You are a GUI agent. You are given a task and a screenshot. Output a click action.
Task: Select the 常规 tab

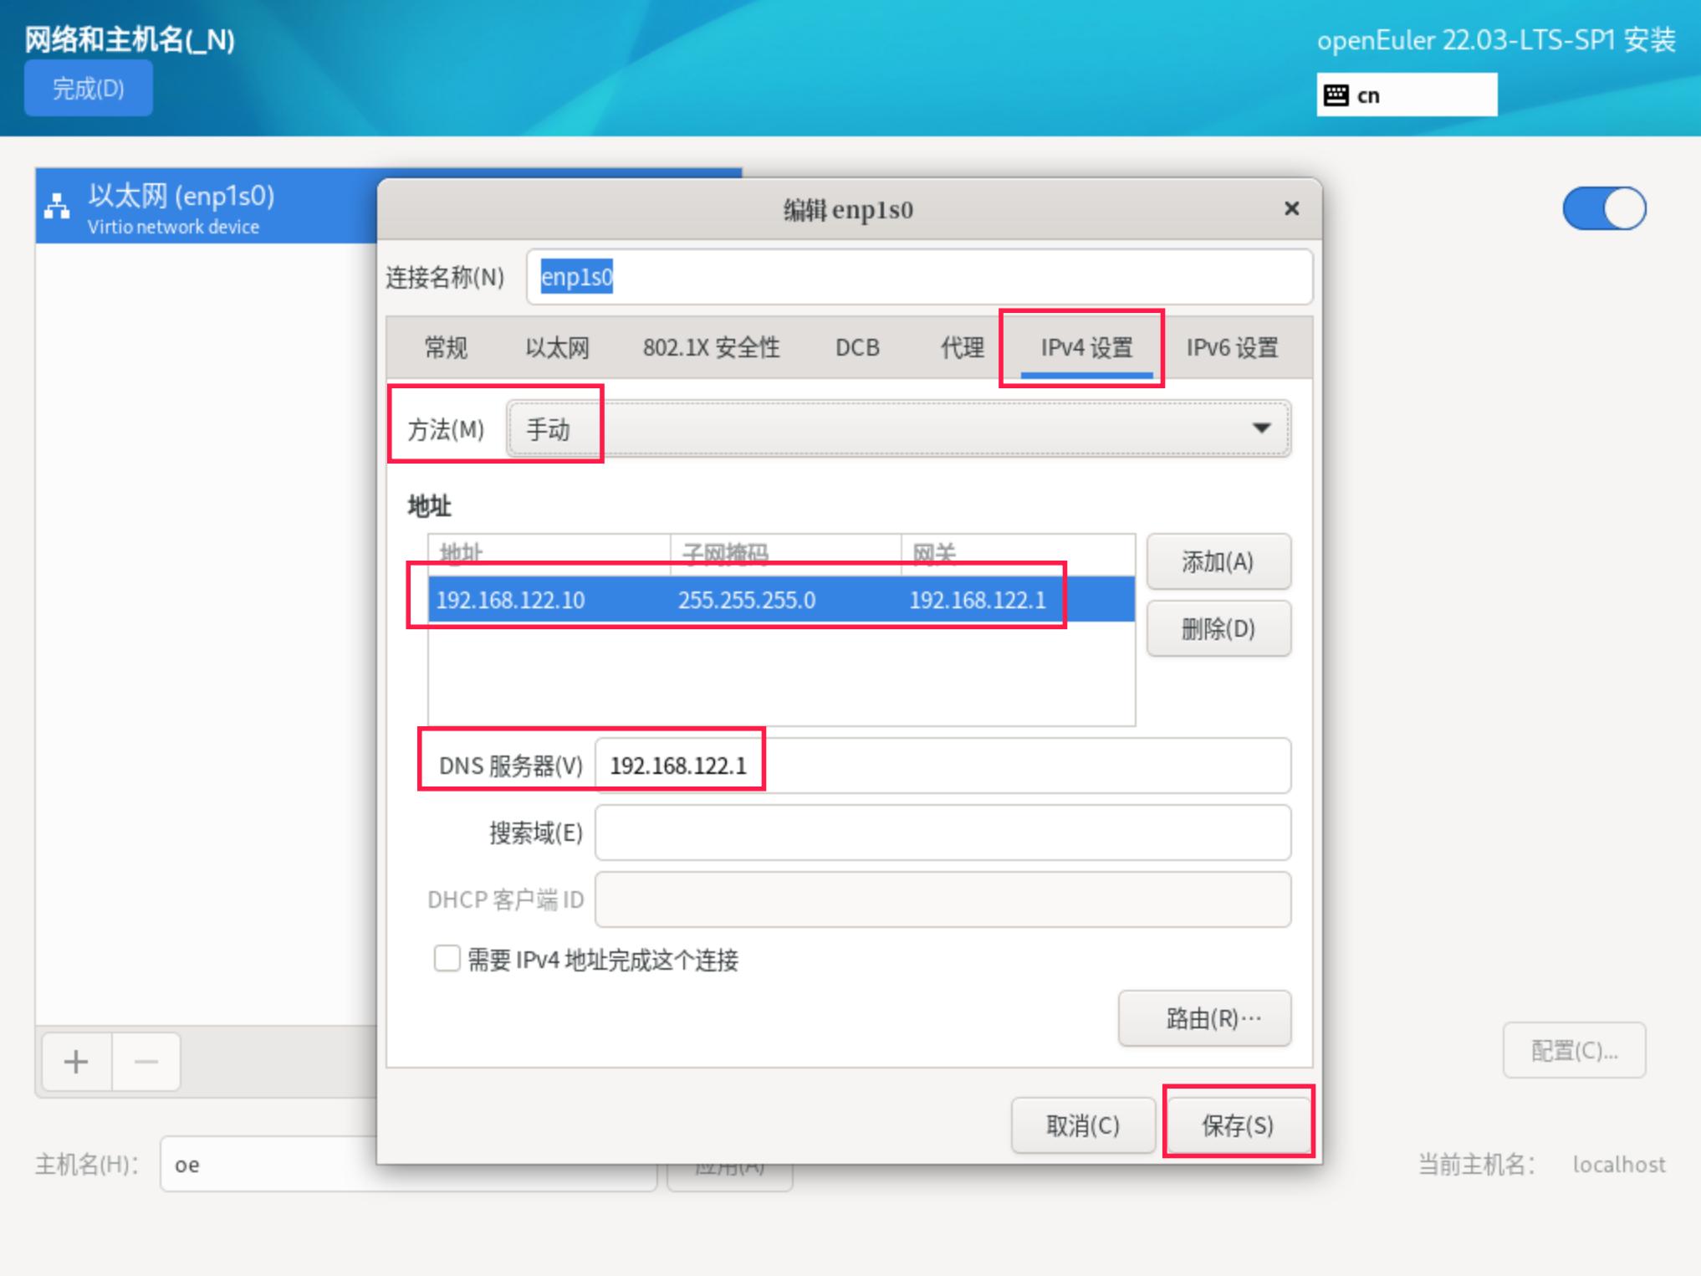446,347
